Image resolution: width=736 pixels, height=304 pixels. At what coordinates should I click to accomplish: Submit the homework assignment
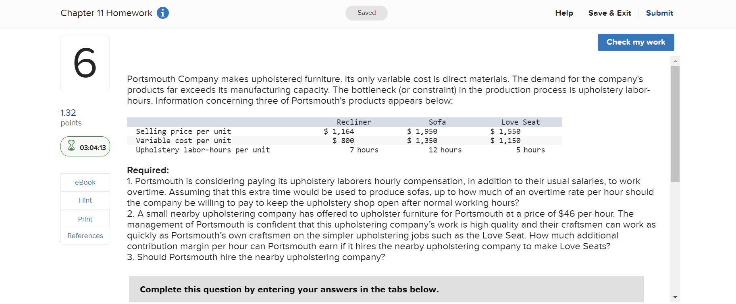pyautogui.click(x=659, y=13)
